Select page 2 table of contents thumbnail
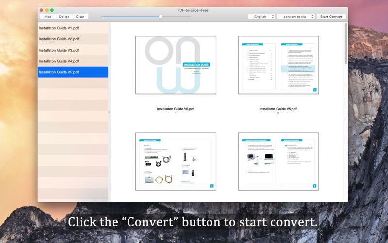 coord(278,65)
